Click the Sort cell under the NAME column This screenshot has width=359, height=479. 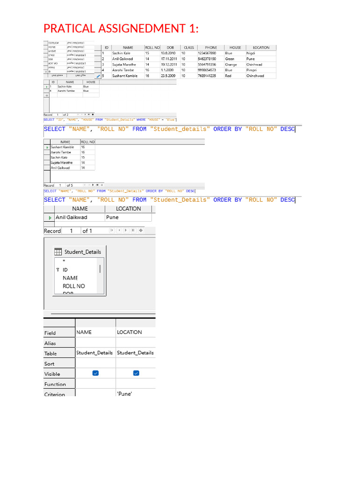coord(95,363)
